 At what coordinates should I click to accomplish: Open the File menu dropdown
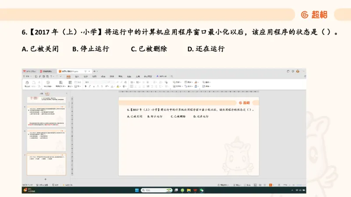tap(27, 76)
